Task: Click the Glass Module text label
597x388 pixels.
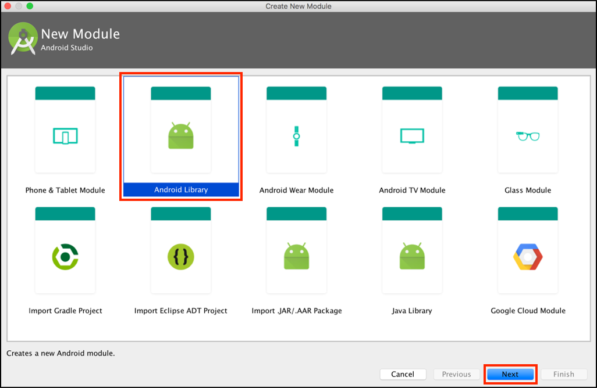Action: (528, 190)
